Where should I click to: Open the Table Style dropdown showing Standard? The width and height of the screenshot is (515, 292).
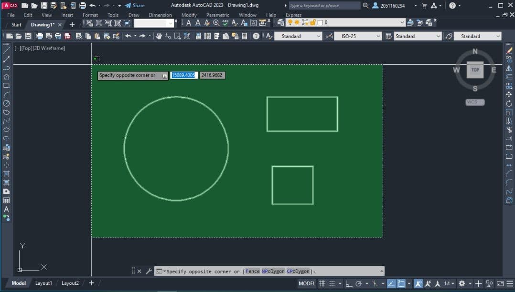pos(418,36)
